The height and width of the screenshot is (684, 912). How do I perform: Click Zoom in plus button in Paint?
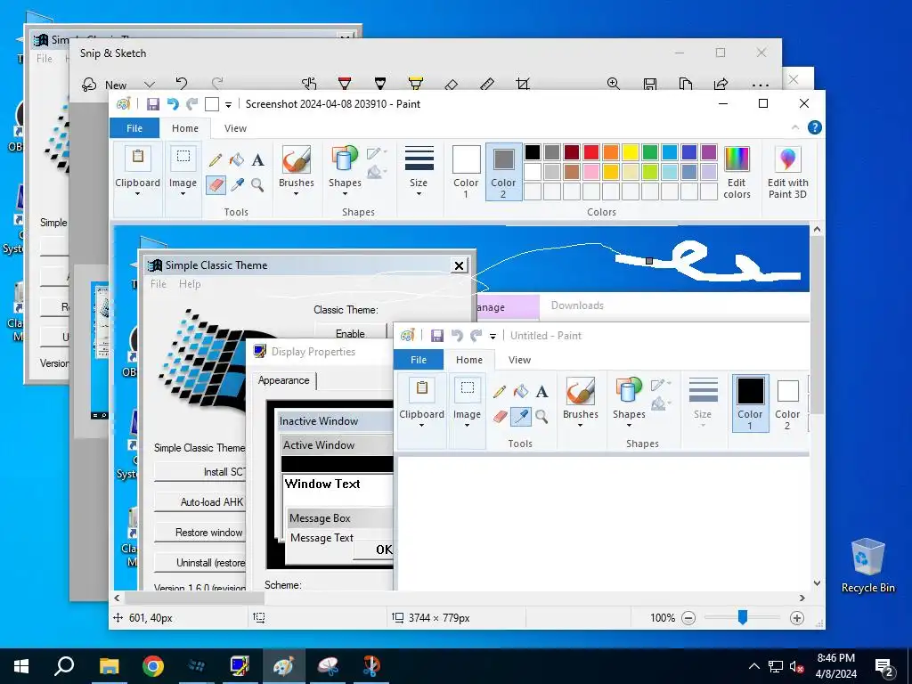(x=797, y=618)
